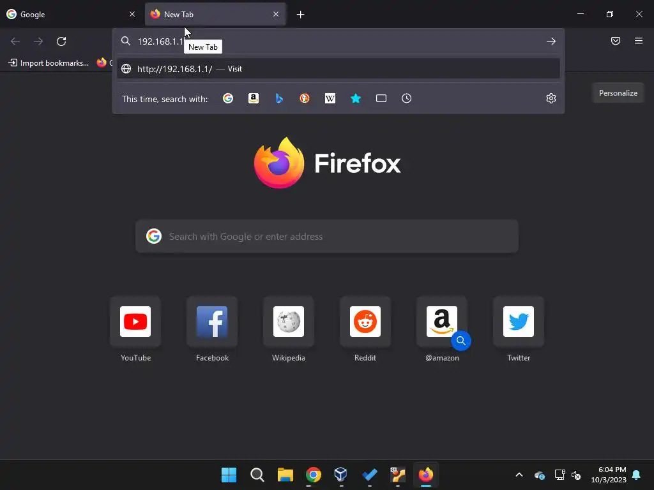Select the New Tab tab

pos(215,14)
